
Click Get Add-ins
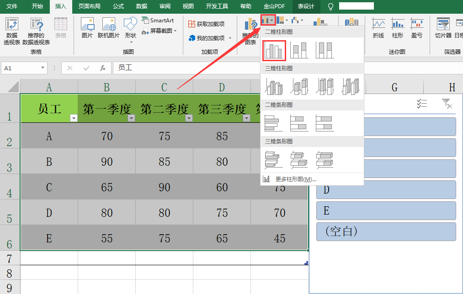[x=207, y=24]
